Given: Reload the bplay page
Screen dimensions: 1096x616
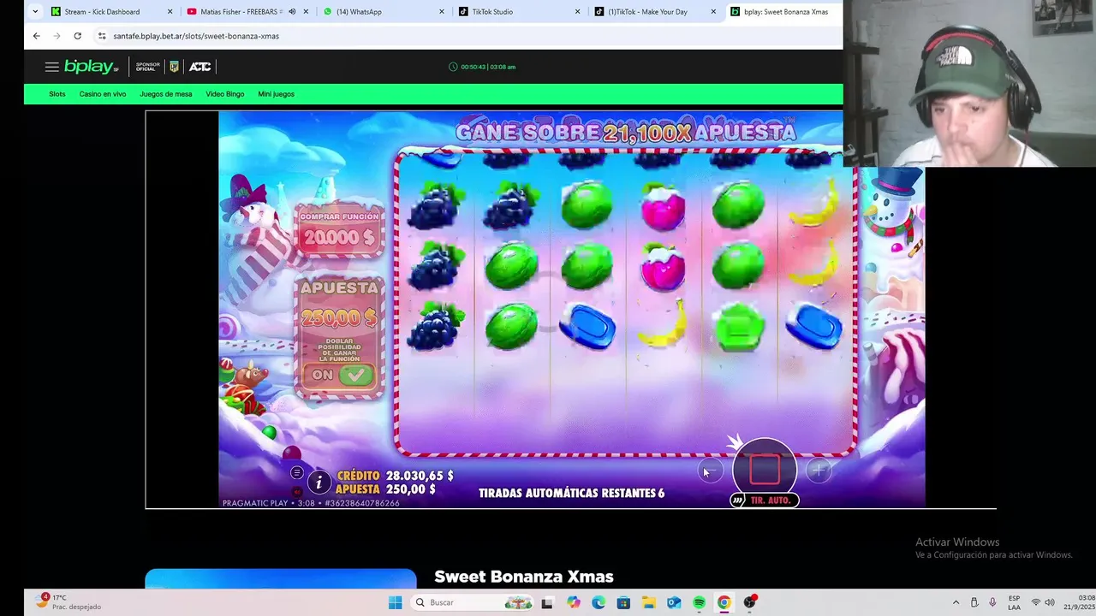Looking at the screenshot, I should pyautogui.click(x=77, y=36).
